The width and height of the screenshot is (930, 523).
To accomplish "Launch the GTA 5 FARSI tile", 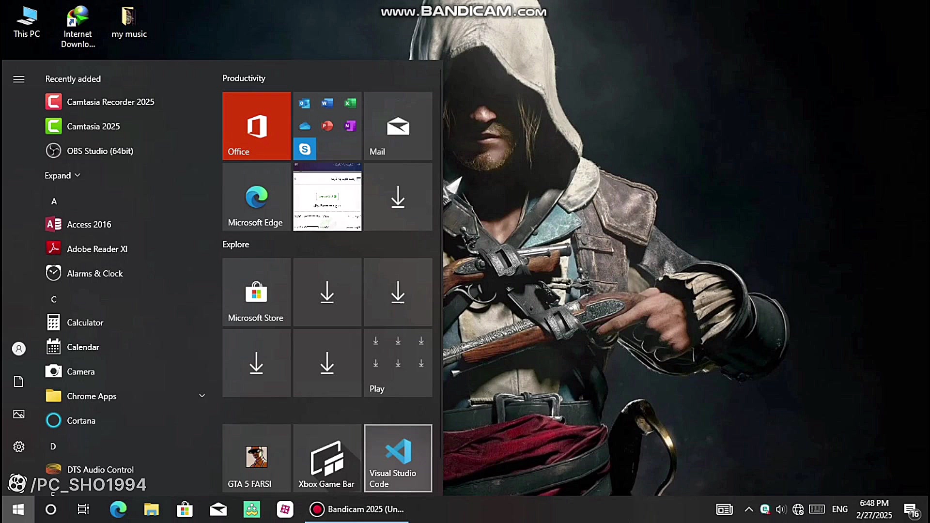I will (x=256, y=458).
